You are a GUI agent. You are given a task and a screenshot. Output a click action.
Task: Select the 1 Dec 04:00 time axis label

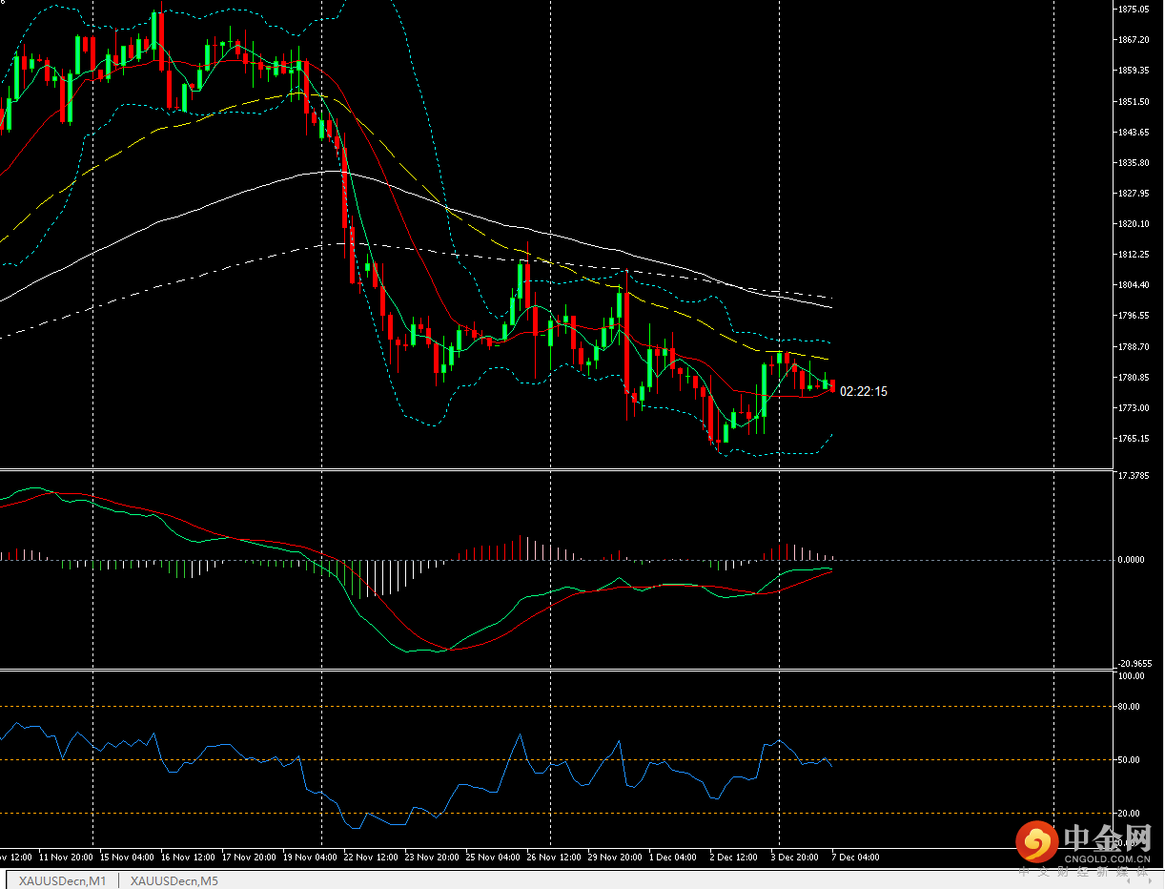[673, 858]
